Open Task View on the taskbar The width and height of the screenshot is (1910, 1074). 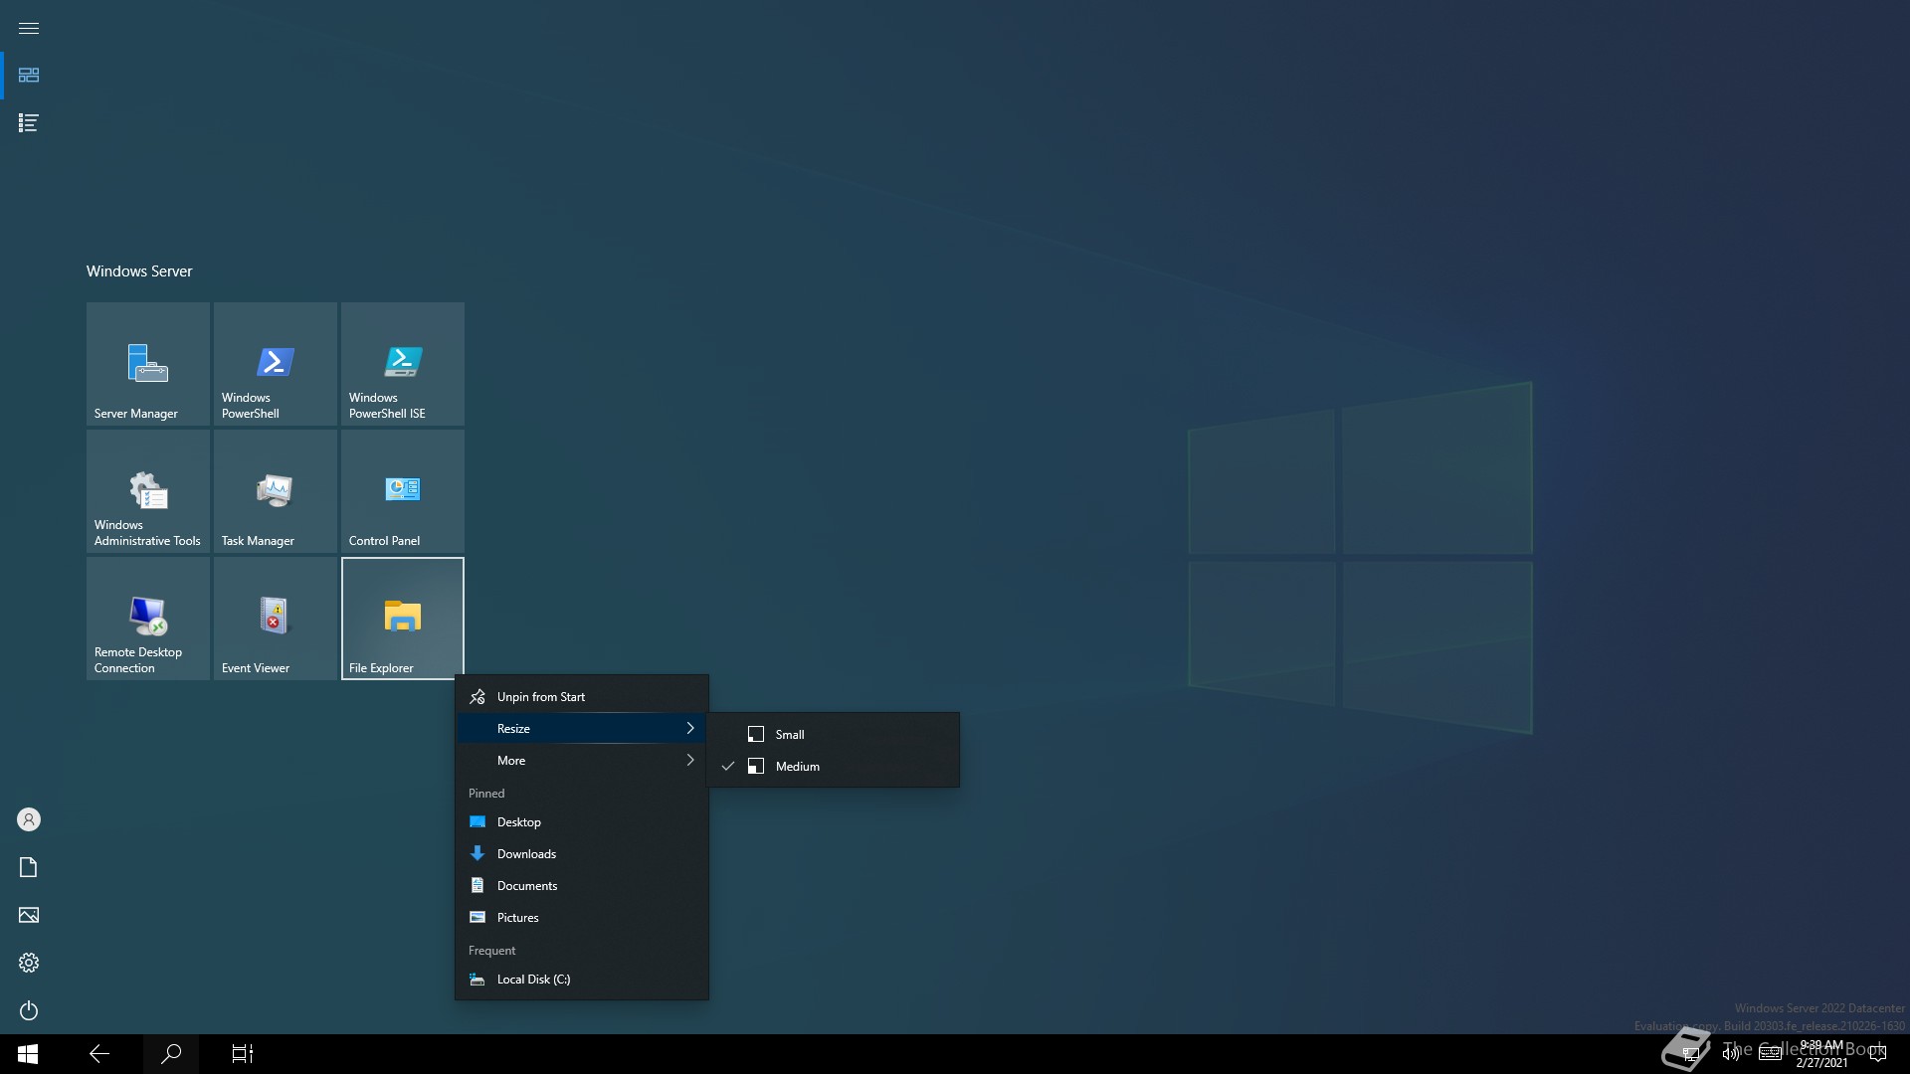(243, 1054)
